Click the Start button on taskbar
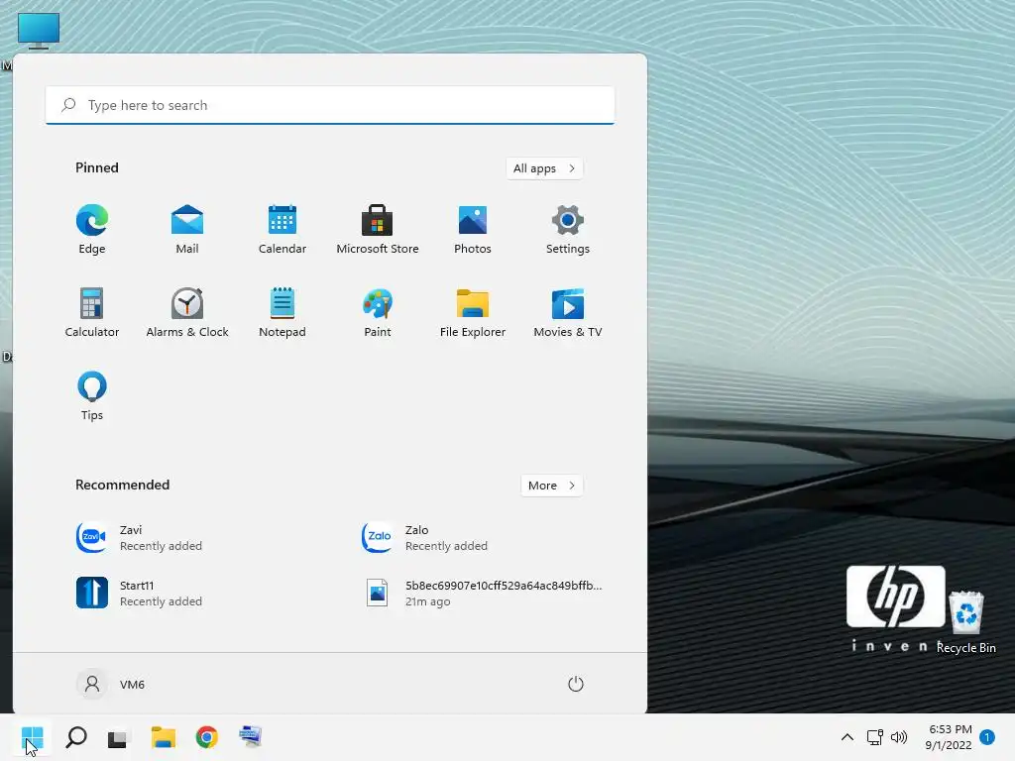Image resolution: width=1015 pixels, height=761 pixels. (x=33, y=737)
